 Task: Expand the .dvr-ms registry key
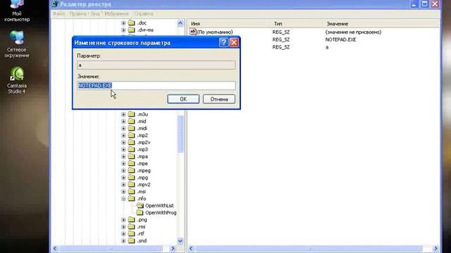[123, 30]
